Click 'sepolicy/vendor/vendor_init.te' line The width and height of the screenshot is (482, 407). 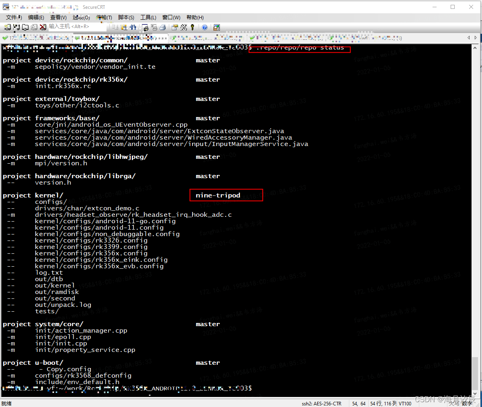[x=95, y=67]
